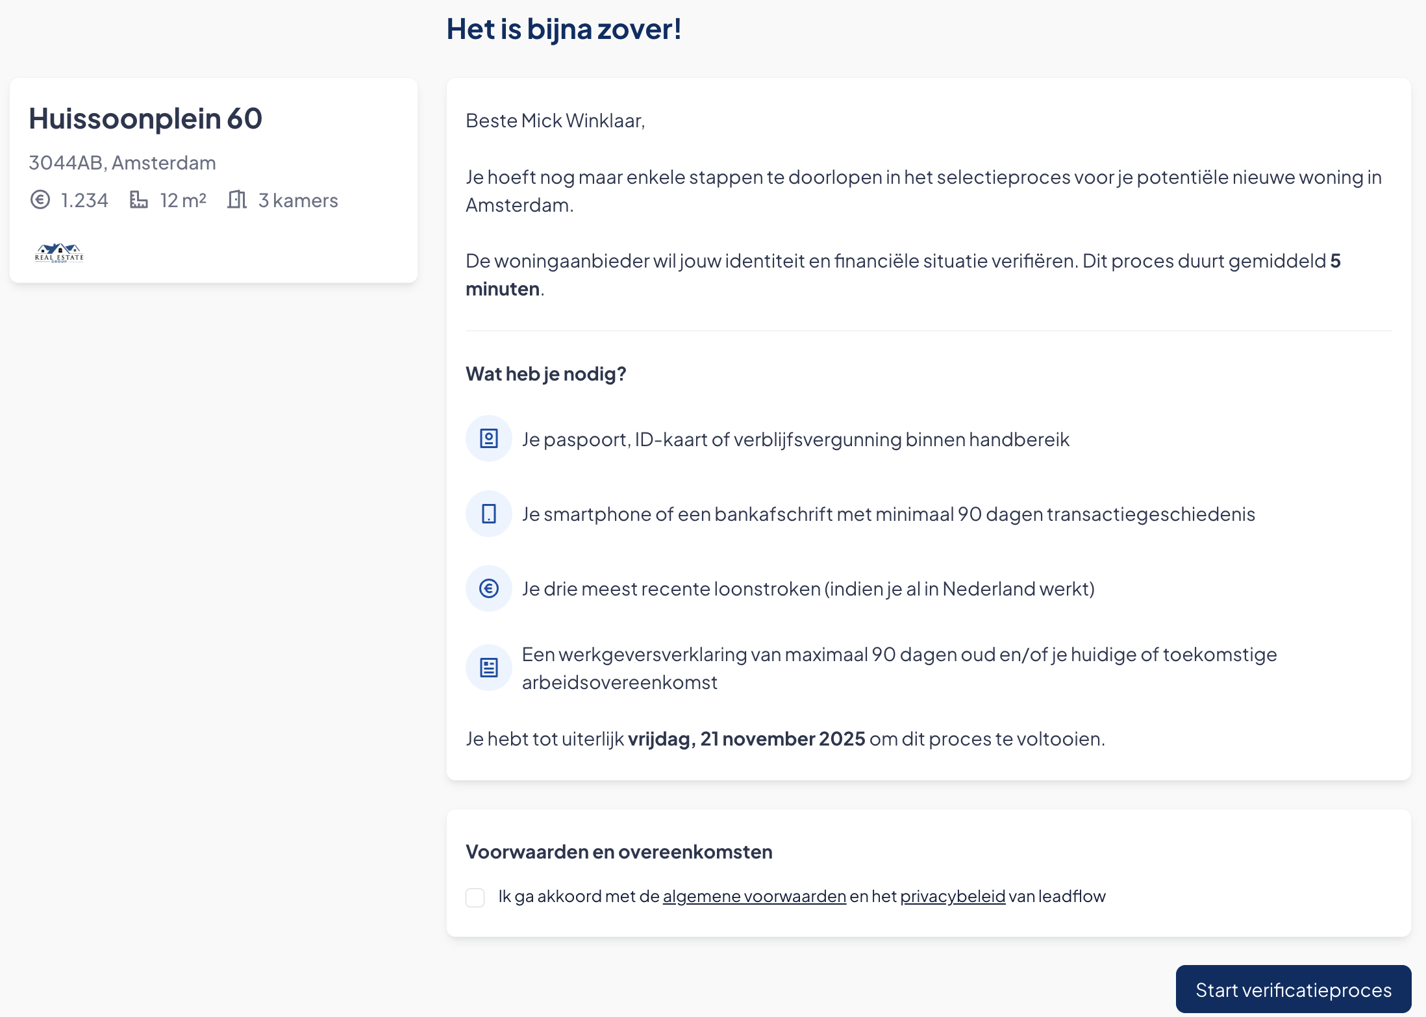The width and height of the screenshot is (1426, 1017).
Task: Click the employer statement document icon
Action: (x=488, y=668)
